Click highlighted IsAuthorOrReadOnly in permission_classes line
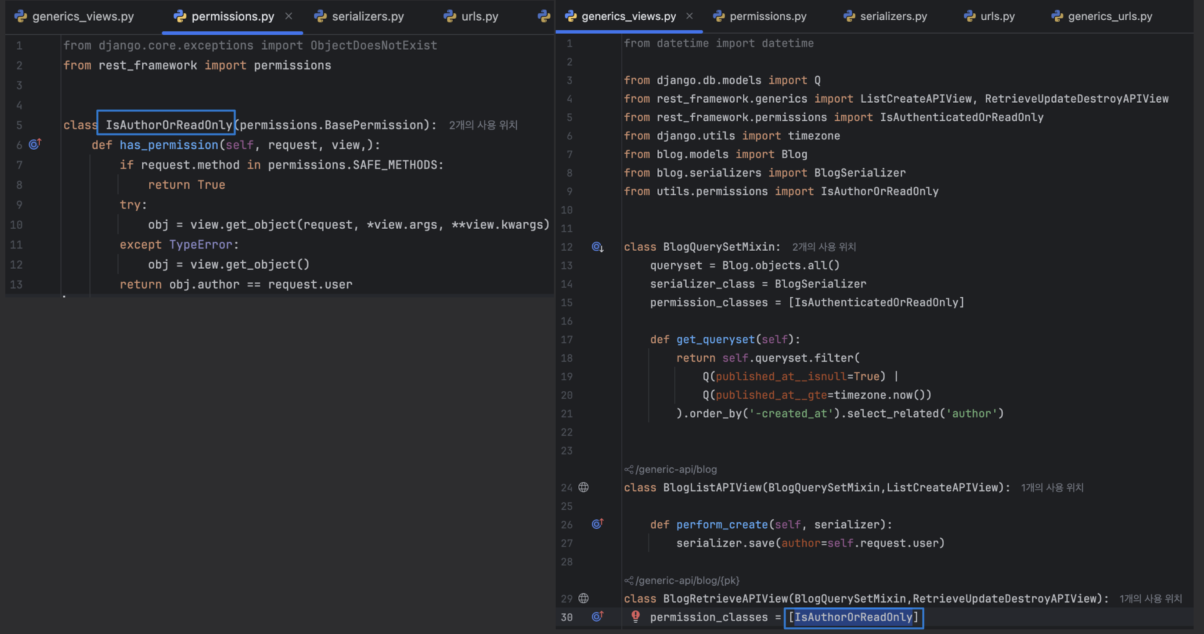Image resolution: width=1204 pixels, height=634 pixels. pyautogui.click(x=854, y=617)
